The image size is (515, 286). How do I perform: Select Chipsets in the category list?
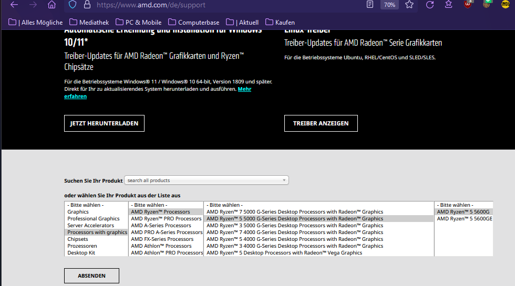[96, 239]
